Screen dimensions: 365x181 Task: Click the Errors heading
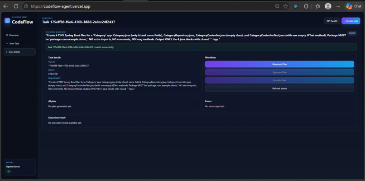click(208, 102)
